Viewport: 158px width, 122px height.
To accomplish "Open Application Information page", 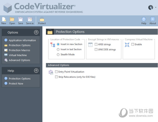I will (x=22, y=40).
